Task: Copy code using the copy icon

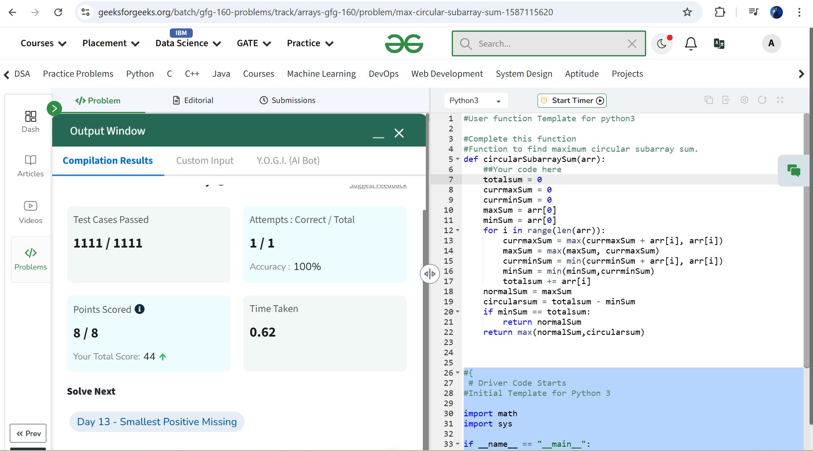Action: pos(709,100)
